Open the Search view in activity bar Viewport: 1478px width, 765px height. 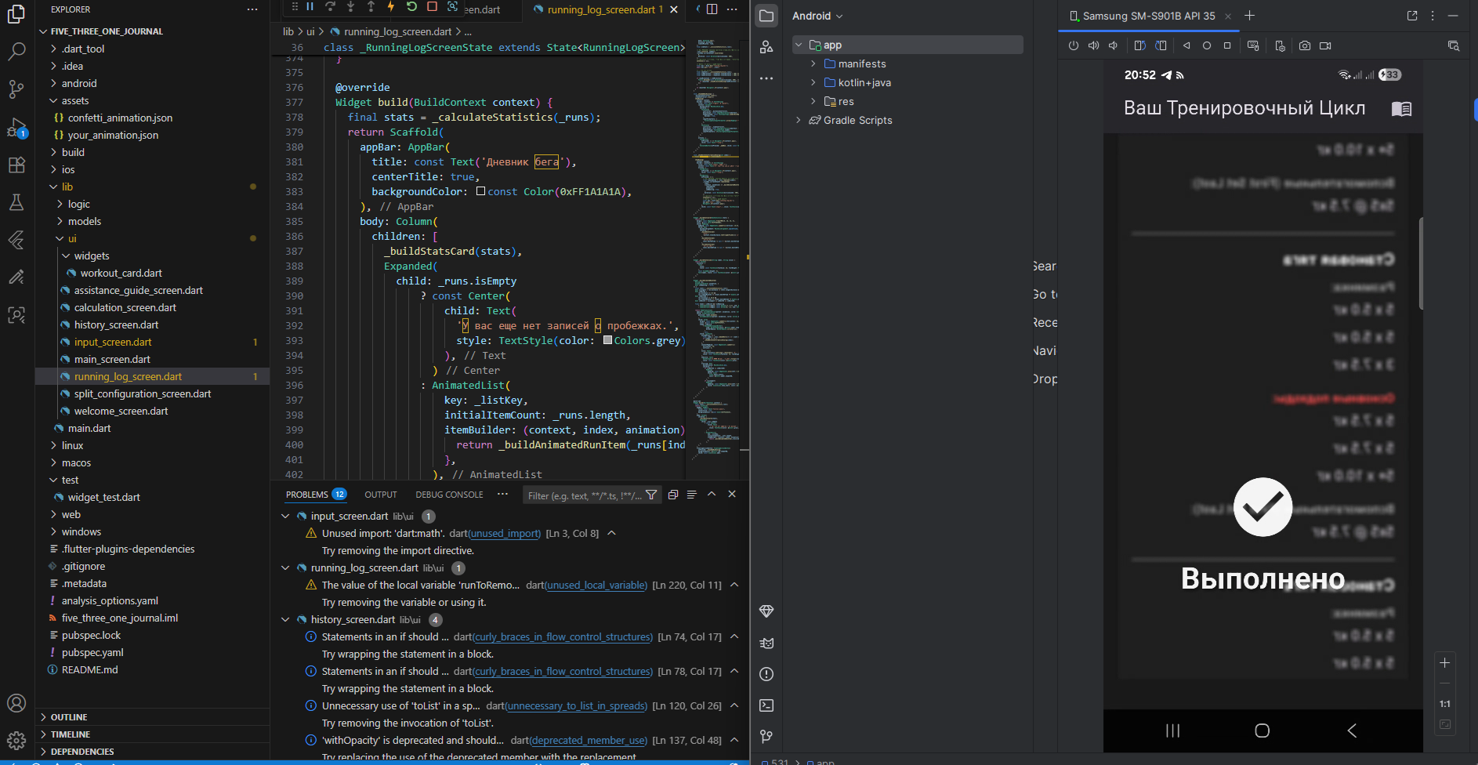(x=16, y=52)
